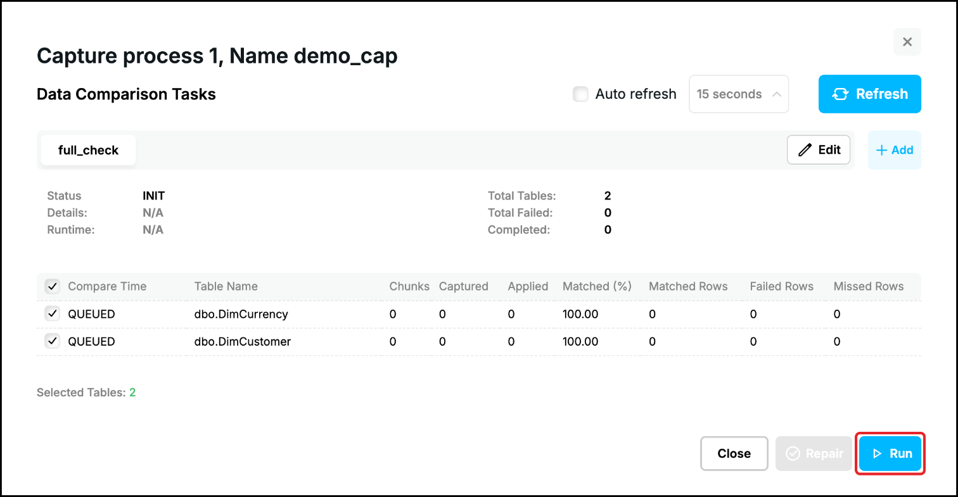
Task: Click the Matched (%) column header
Action: click(x=597, y=286)
